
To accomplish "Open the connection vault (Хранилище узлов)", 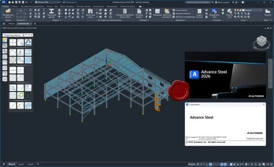I will tap(90, 13).
